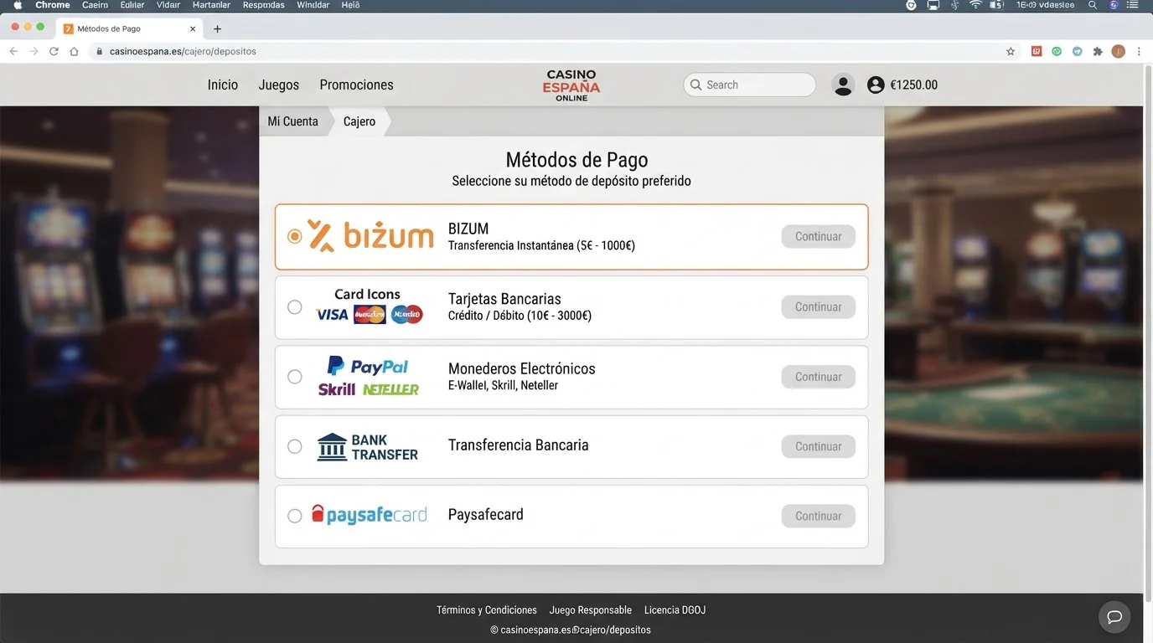Select the Monederos Electrónicos radio button

point(294,377)
